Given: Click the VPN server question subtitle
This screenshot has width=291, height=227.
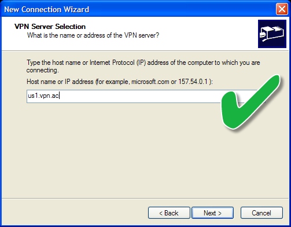Looking at the screenshot, I should [x=93, y=35].
